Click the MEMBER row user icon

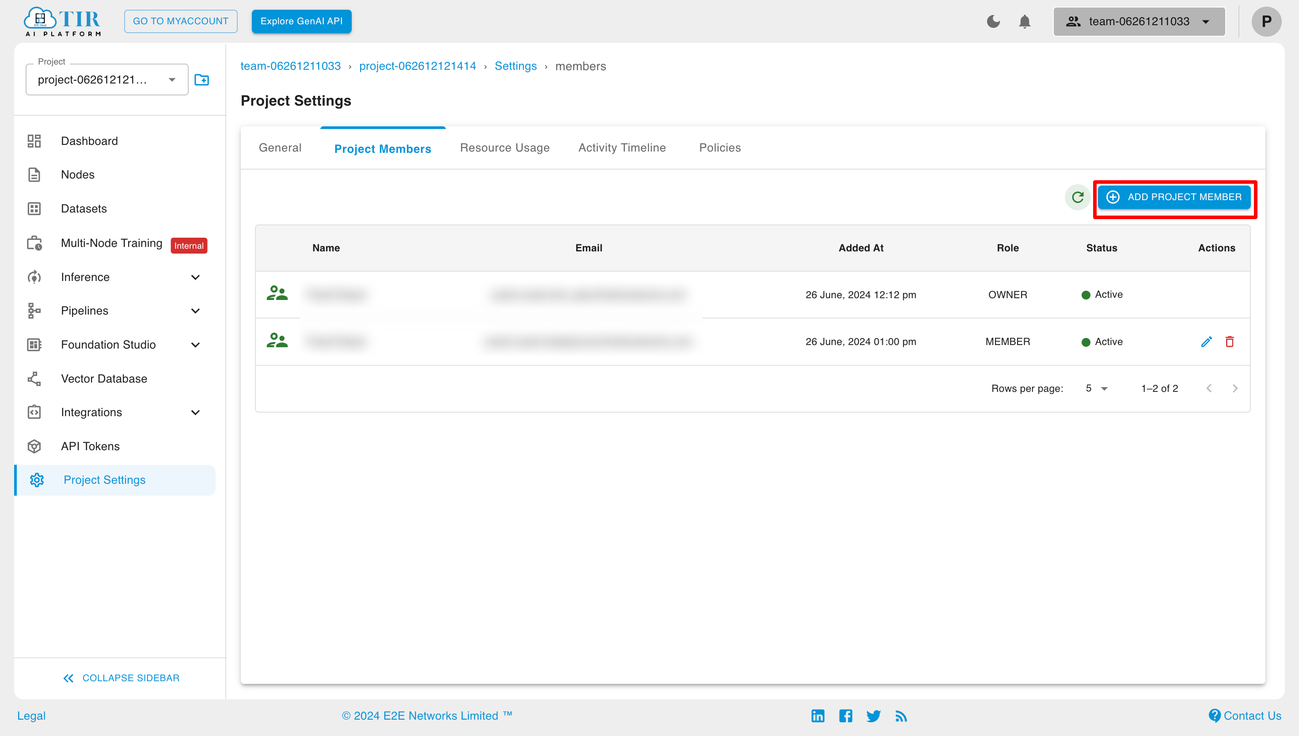pyautogui.click(x=277, y=341)
